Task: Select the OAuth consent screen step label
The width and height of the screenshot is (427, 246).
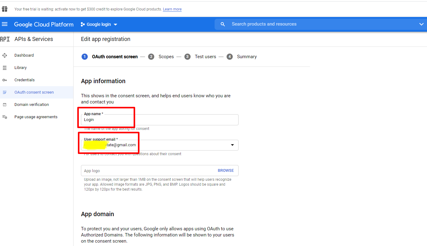Action: pyautogui.click(x=115, y=57)
